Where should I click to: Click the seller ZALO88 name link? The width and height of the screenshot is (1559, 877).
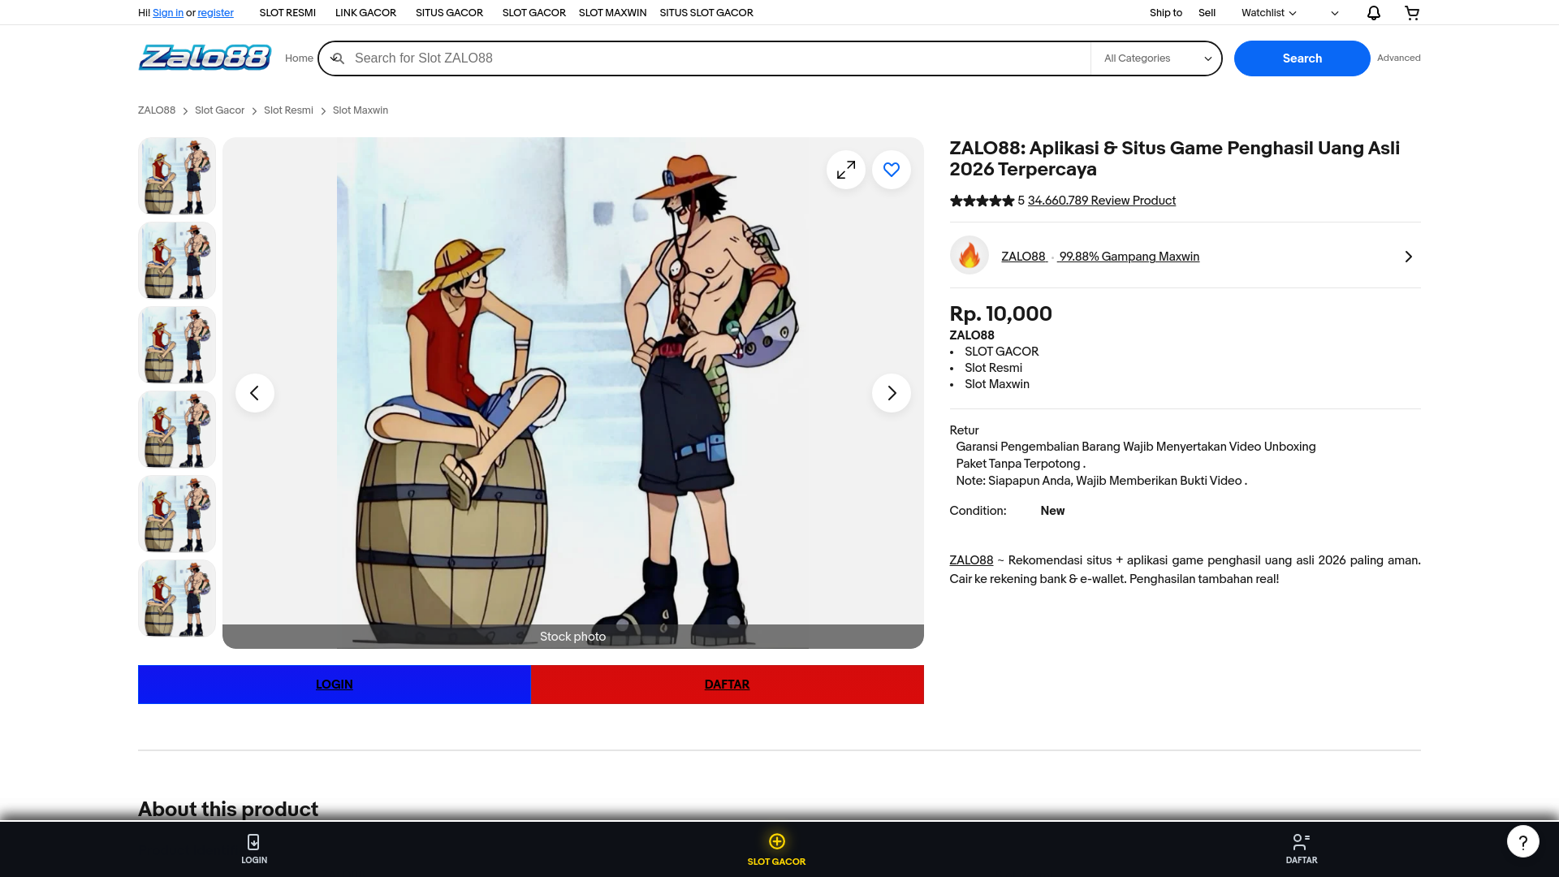click(x=1023, y=257)
